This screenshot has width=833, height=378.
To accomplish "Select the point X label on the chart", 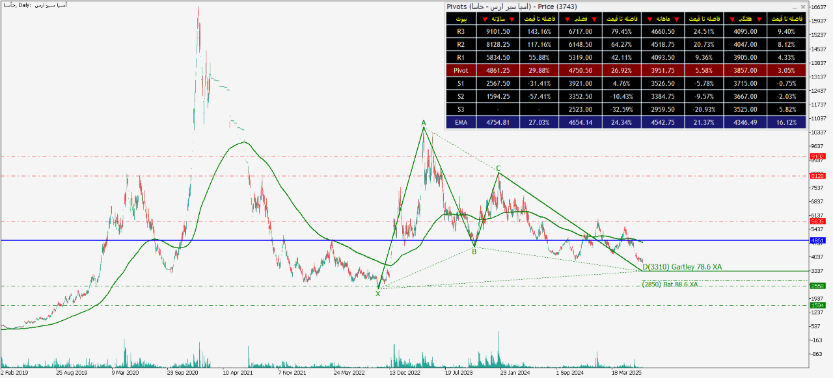I will (x=377, y=294).
